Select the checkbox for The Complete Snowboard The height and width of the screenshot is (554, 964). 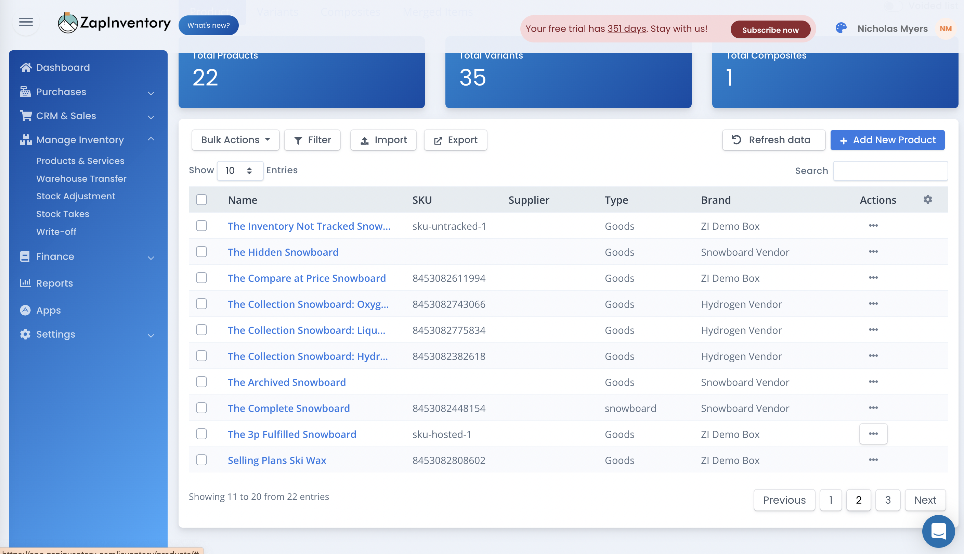pyautogui.click(x=201, y=407)
